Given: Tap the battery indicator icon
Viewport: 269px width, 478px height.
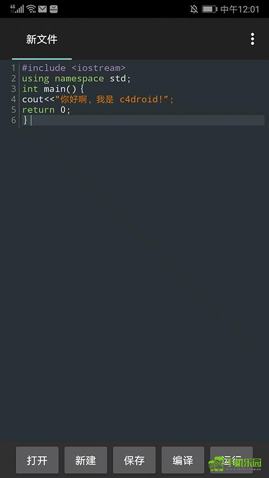Looking at the screenshot, I should (x=209, y=9).
